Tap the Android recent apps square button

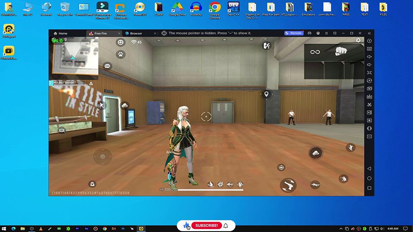click(x=369, y=188)
